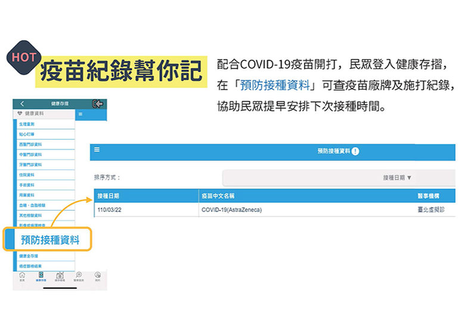Tap the third bottom navigation icon

coord(60,276)
